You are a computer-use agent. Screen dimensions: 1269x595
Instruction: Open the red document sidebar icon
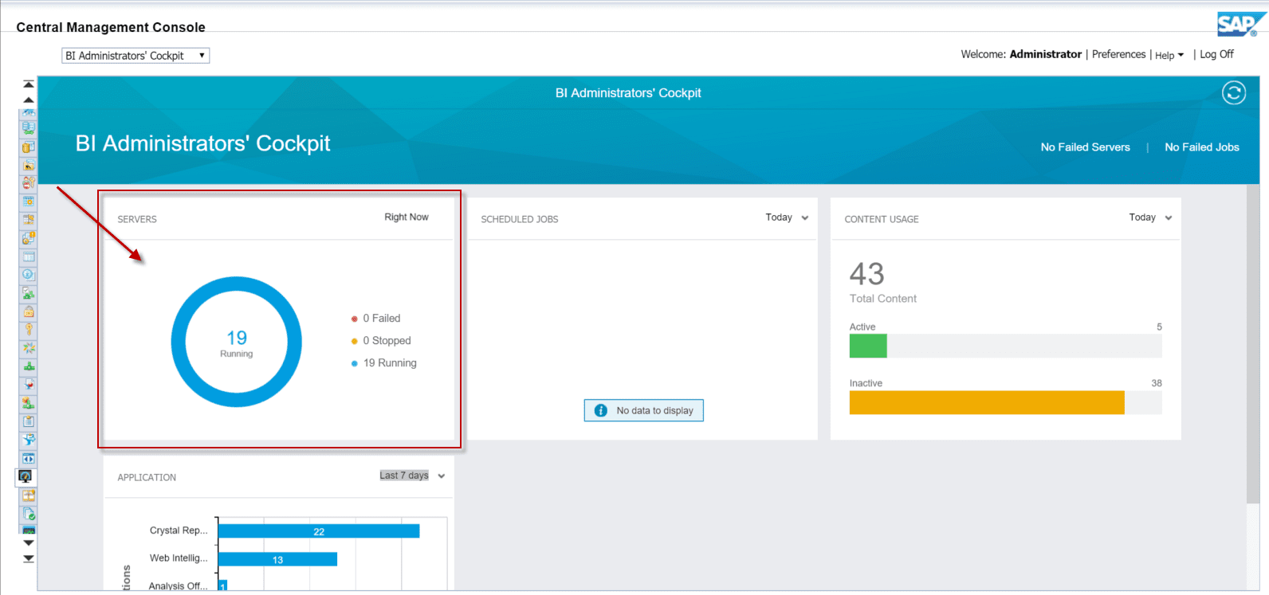29,385
